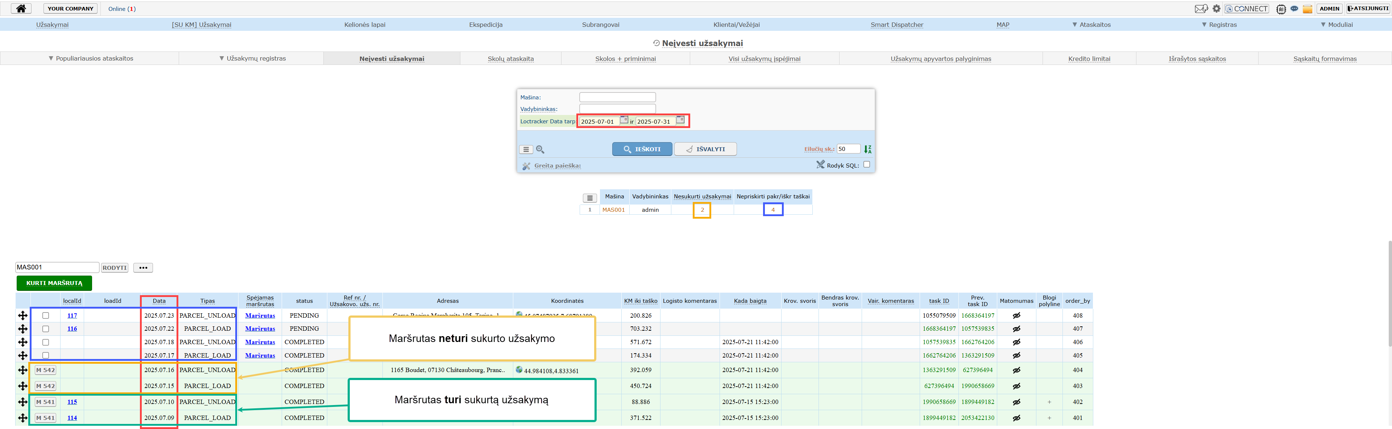1392x429 pixels.
Task: Open the Kelionės lapai menu
Action: 365,25
